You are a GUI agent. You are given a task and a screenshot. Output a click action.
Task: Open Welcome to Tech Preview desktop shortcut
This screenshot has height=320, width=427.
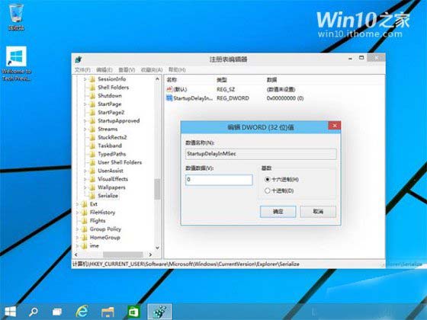pyautogui.click(x=16, y=64)
